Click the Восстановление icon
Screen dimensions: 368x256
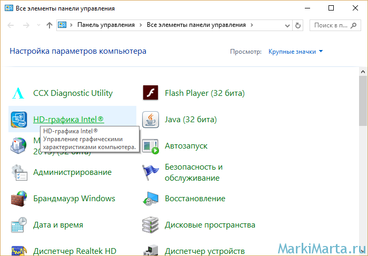click(x=151, y=199)
